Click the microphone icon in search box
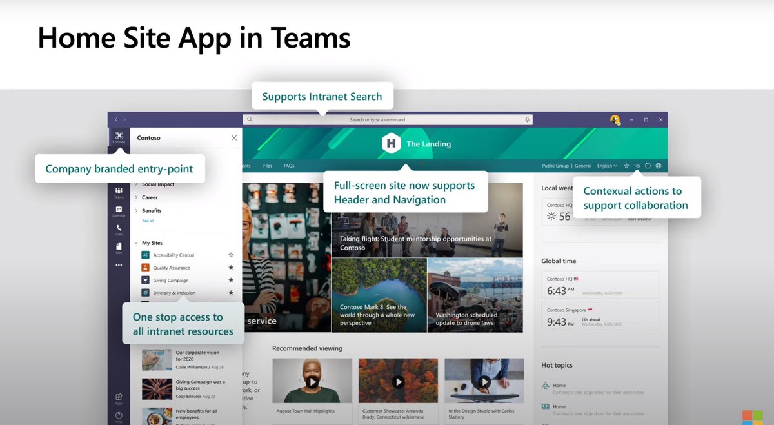 pos(528,120)
